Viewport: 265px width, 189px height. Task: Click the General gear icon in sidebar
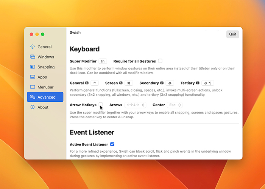pyautogui.click(x=33, y=47)
